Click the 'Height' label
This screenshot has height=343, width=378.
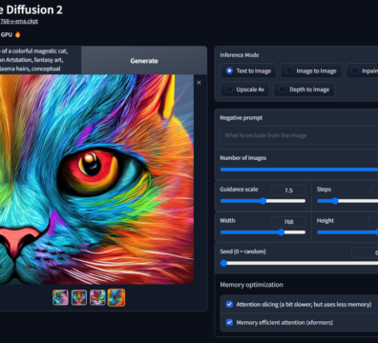pyautogui.click(x=325, y=220)
